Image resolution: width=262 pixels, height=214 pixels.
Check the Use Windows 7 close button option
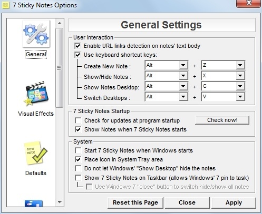click(x=89, y=187)
